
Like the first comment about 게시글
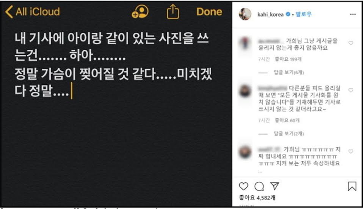[x=351, y=43]
